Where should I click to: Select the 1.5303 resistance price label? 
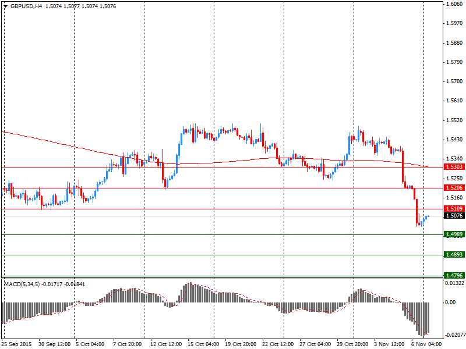[x=454, y=167]
